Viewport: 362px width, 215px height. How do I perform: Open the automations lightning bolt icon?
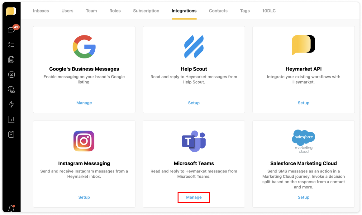(x=11, y=104)
